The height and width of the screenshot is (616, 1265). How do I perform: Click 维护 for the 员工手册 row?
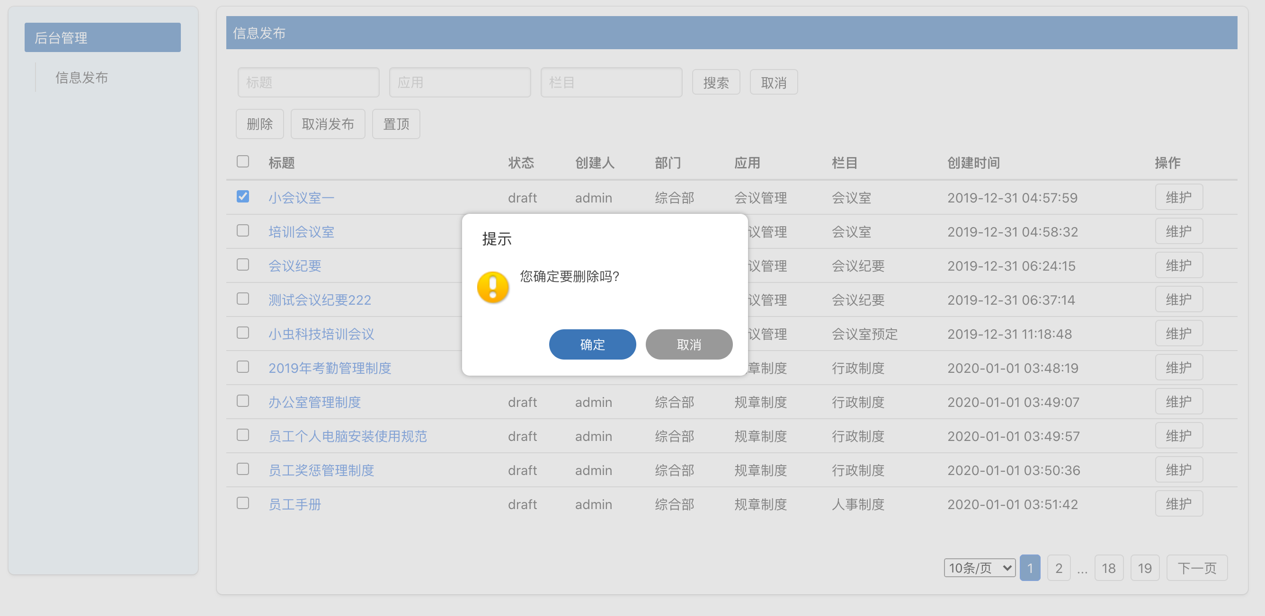1178,503
